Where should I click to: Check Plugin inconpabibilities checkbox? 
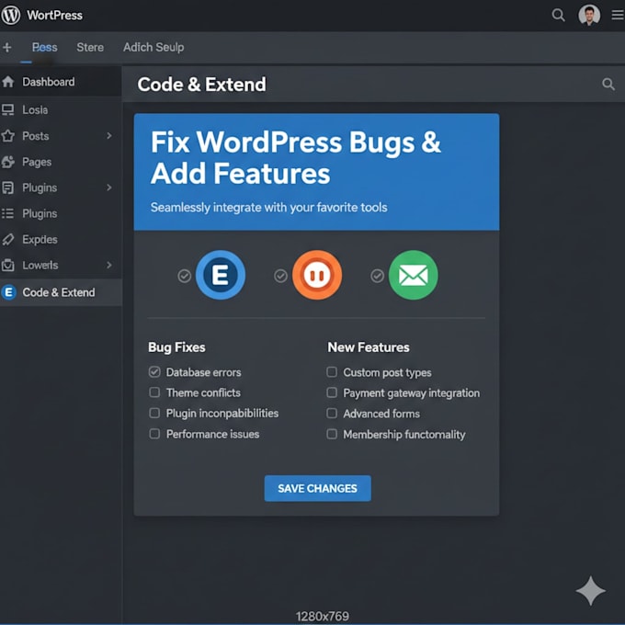[154, 413]
